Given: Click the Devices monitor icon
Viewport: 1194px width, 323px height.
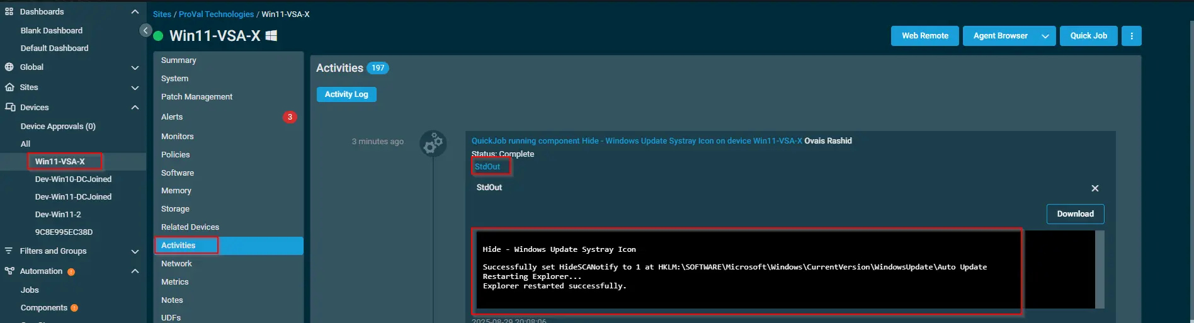Looking at the screenshot, I should tap(10, 107).
